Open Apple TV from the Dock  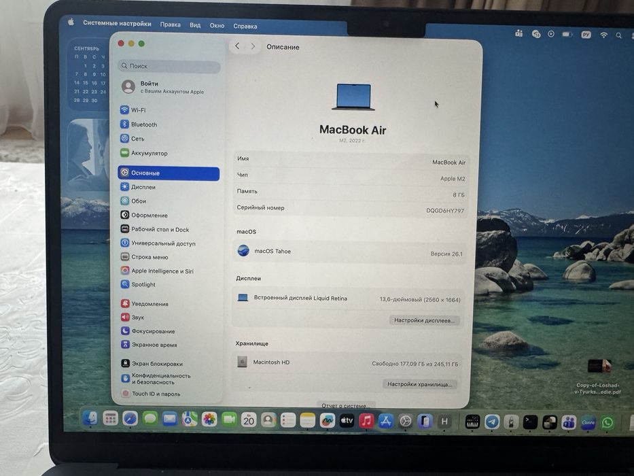pos(347,421)
